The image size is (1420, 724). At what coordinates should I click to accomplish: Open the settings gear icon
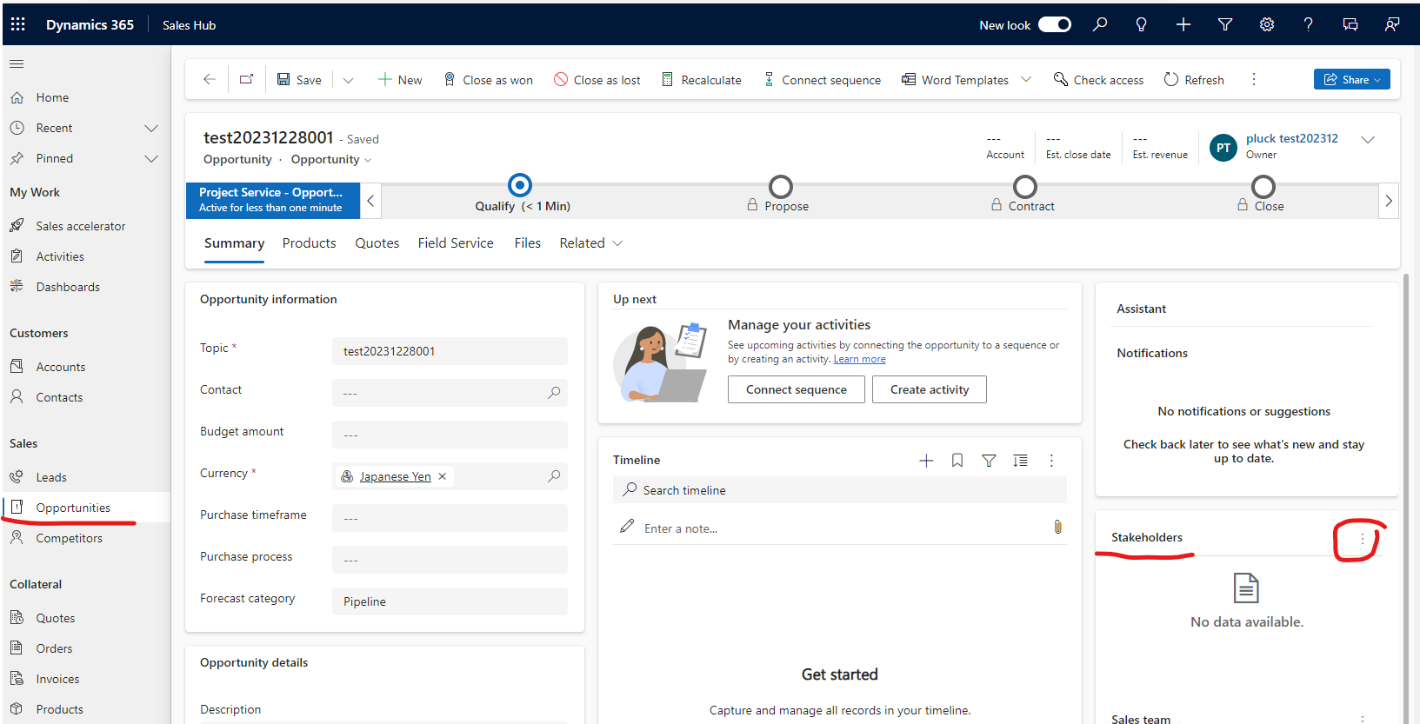1267,24
